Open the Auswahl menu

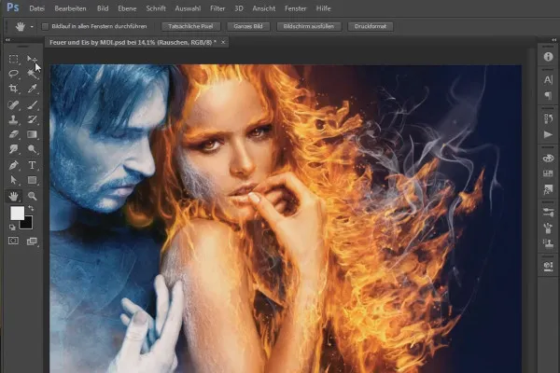pyautogui.click(x=188, y=8)
